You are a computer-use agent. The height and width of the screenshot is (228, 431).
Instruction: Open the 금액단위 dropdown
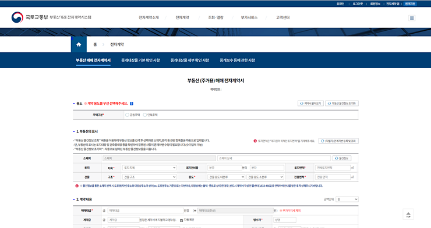347,199
